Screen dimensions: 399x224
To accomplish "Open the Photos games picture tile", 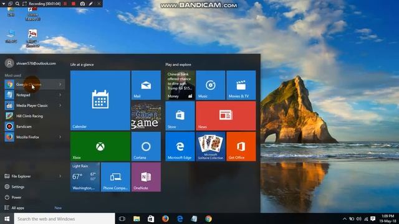I will pyautogui.click(x=146, y=116).
